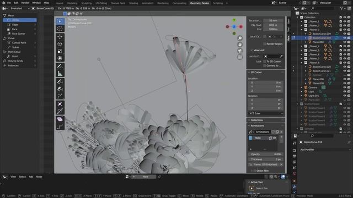Open the XYZ Euler rotation mode dropdown
Viewport: 353px width, 198px height.
[266, 114]
